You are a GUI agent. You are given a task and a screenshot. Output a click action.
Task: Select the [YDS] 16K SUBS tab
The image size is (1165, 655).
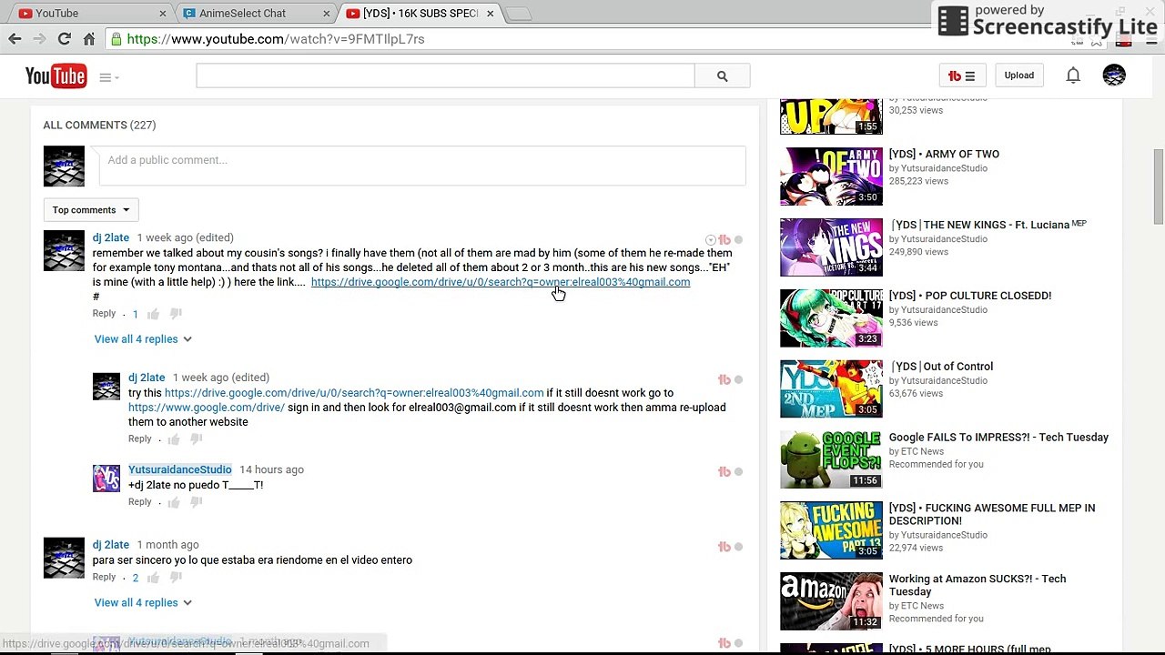(419, 14)
